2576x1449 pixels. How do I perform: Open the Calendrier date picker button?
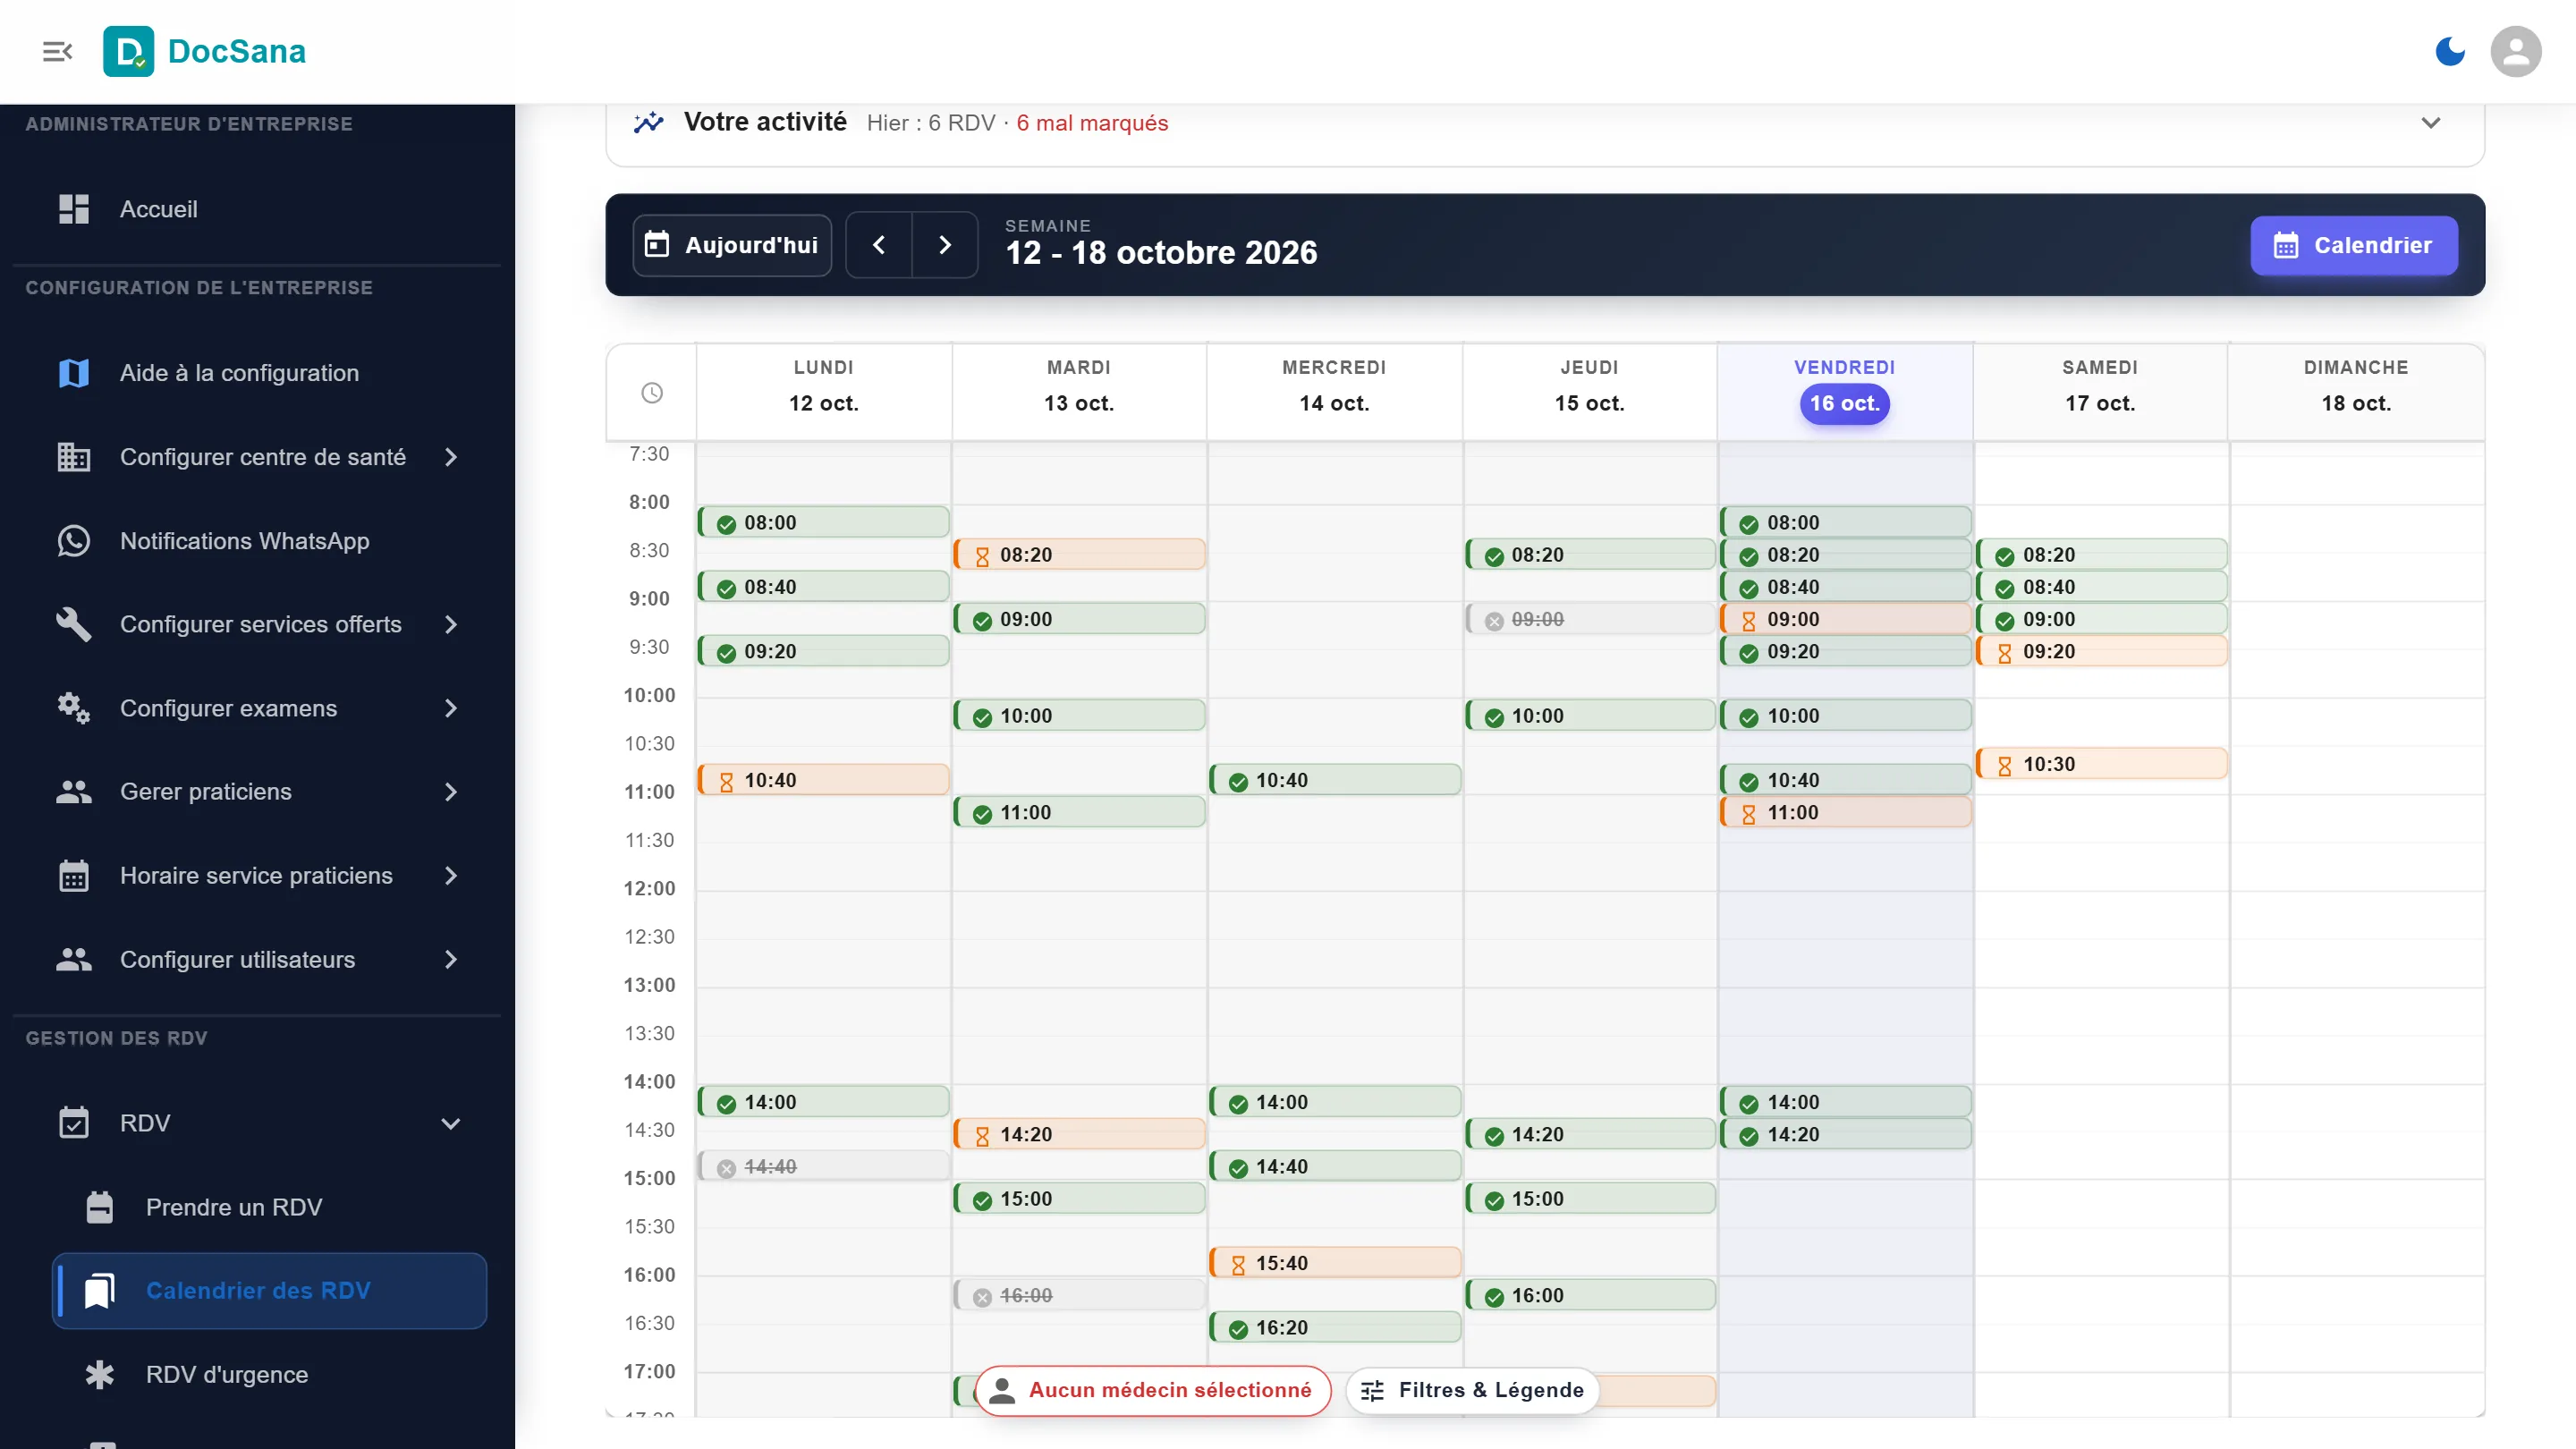(2354, 245)
